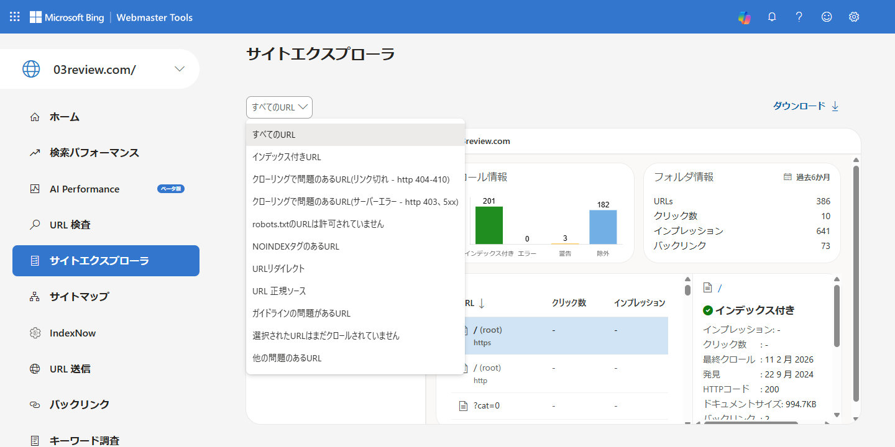Open the feedback smiley icon
Viewport: 895px width, 447px height.
pos(827,17)
